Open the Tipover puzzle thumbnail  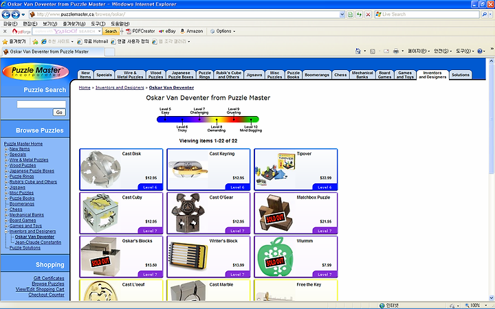275,169
